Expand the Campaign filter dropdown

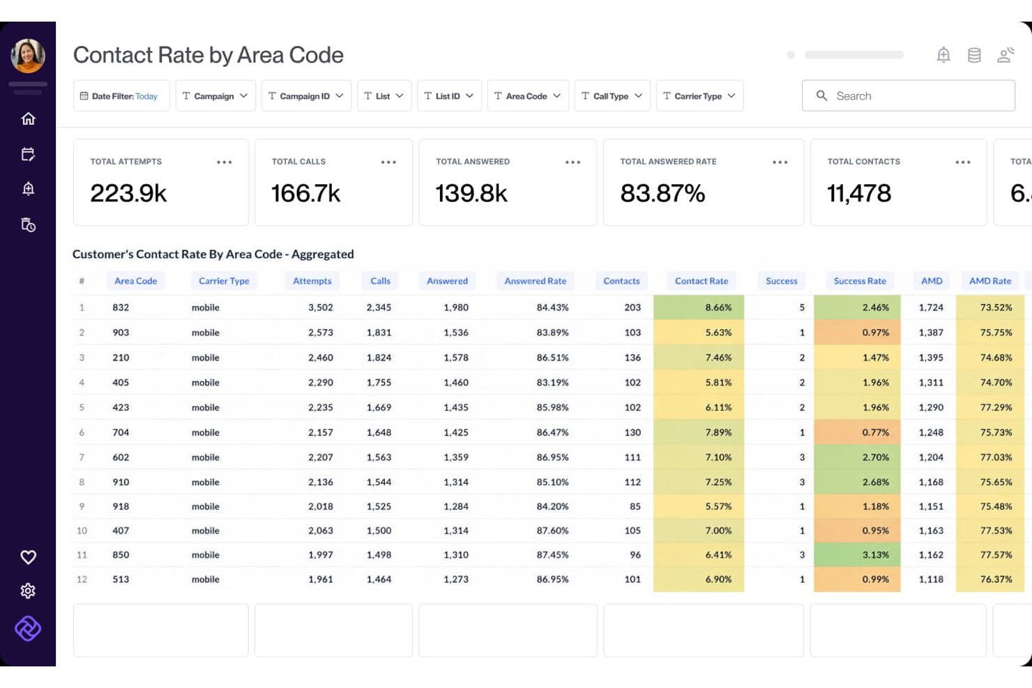215,95
